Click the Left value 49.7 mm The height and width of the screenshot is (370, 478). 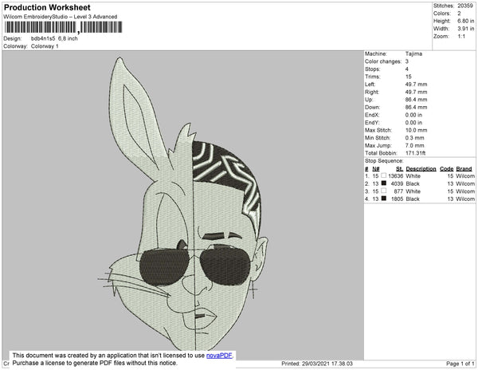coord(416,85)
